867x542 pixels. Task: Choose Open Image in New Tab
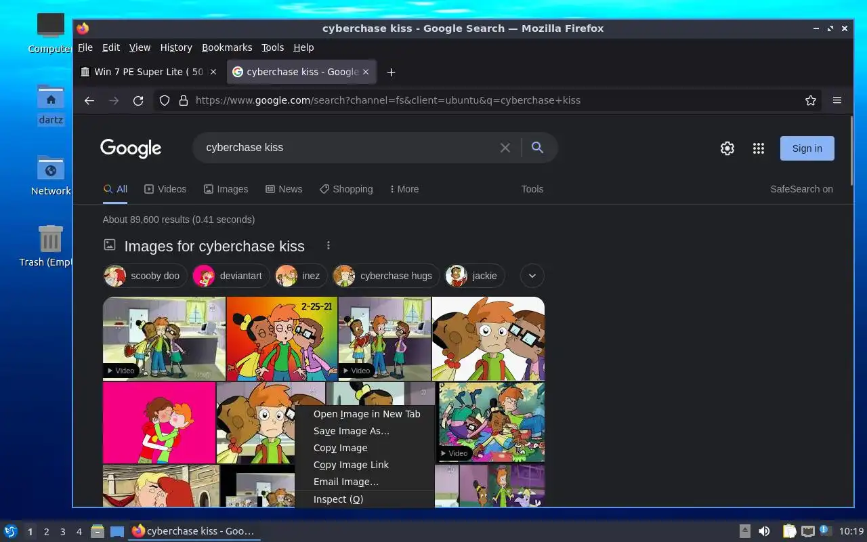(364, 414)
